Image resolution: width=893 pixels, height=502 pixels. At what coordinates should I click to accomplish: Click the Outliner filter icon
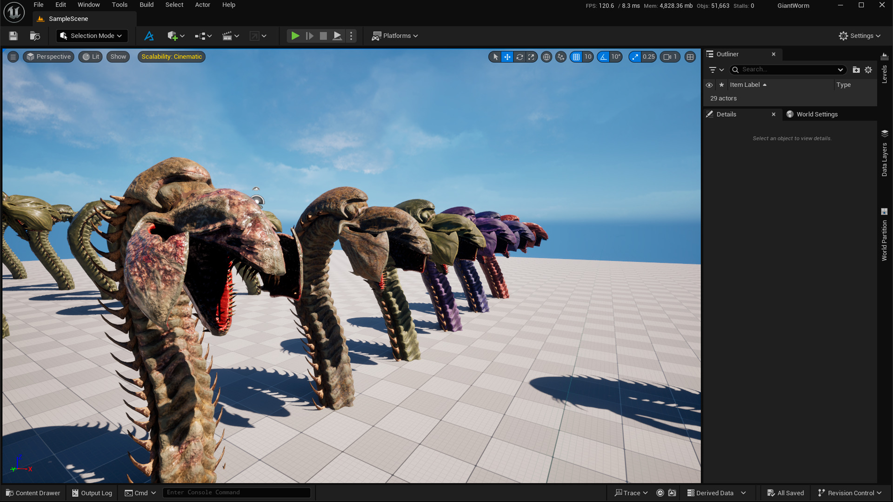tap(716, 70)
